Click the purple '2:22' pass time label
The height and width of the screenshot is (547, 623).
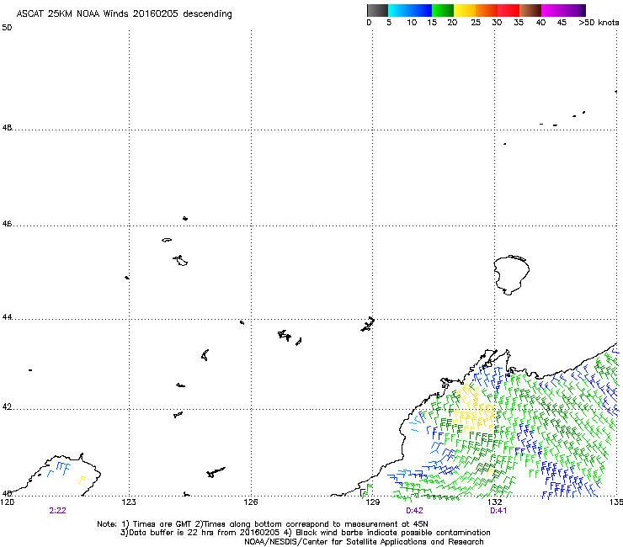[57, 511]
